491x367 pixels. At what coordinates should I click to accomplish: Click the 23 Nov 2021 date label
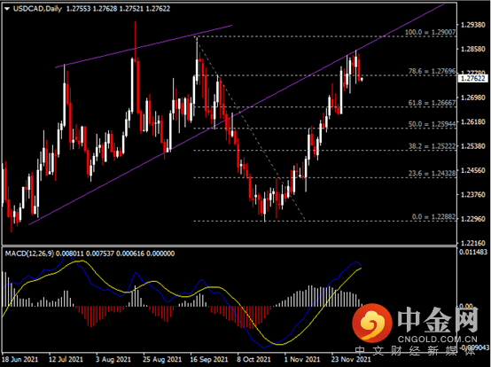[x=351, y=359]
